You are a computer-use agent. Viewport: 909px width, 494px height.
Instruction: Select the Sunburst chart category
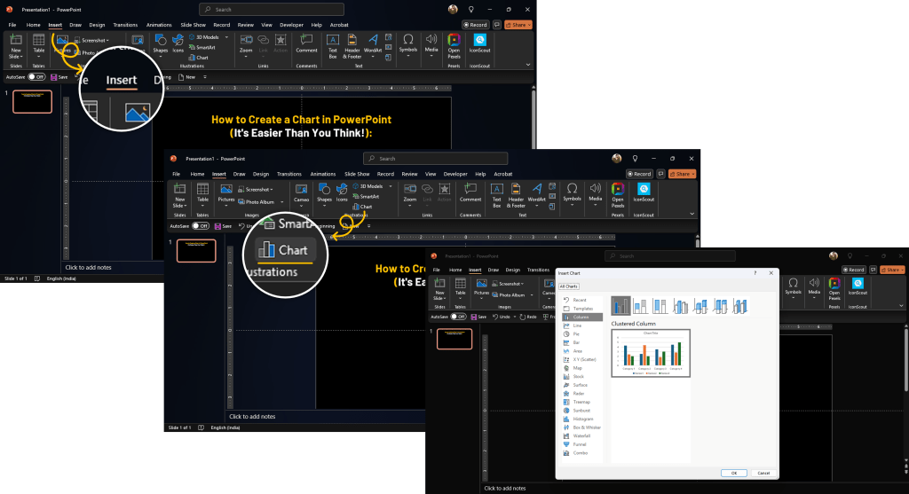pyautogui.click(x=581, y=411)
